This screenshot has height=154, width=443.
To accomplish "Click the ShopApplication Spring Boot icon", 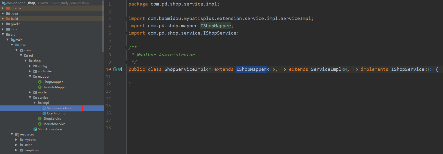I will [35, 129].
